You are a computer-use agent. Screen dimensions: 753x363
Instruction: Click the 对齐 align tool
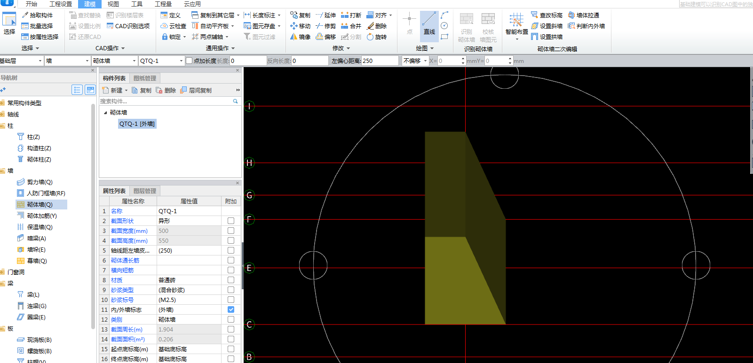379,15
